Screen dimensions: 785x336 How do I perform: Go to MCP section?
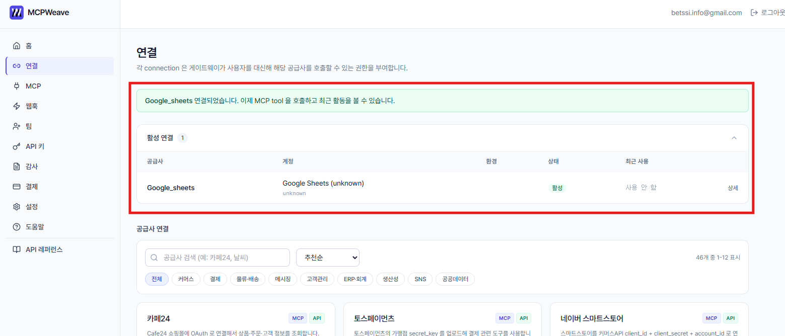[59, 86]
